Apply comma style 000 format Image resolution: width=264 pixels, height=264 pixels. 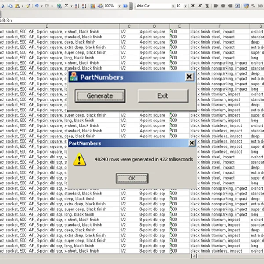[x=260, y=6]
